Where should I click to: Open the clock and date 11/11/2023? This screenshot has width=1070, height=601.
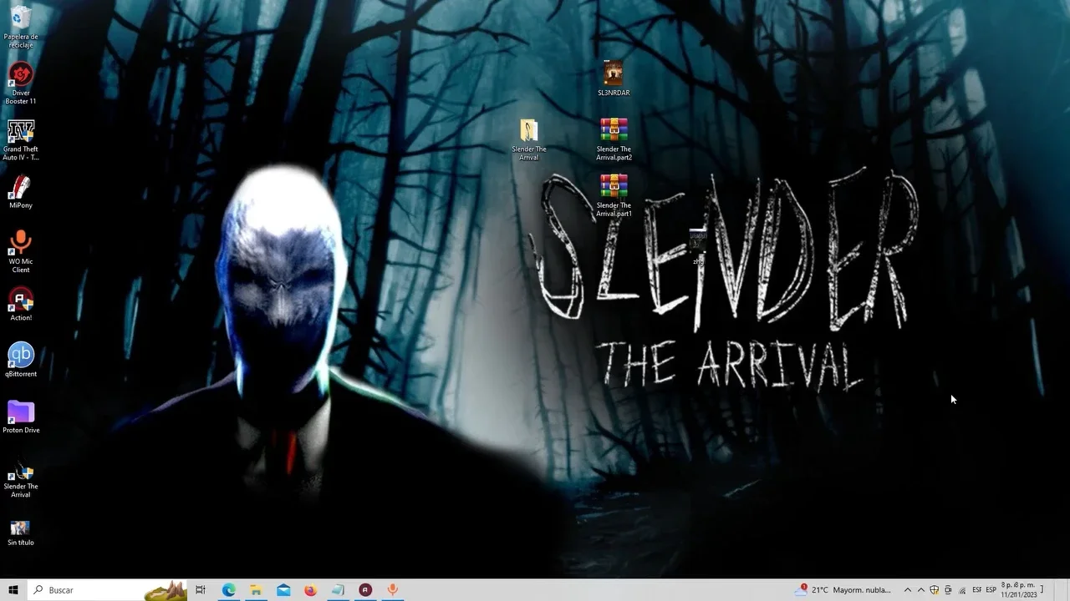1019,590
